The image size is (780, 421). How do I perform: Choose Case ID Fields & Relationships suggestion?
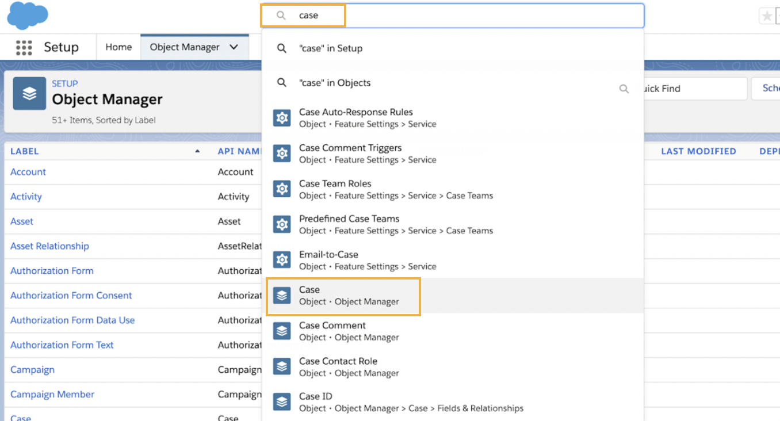click(453, 402)
